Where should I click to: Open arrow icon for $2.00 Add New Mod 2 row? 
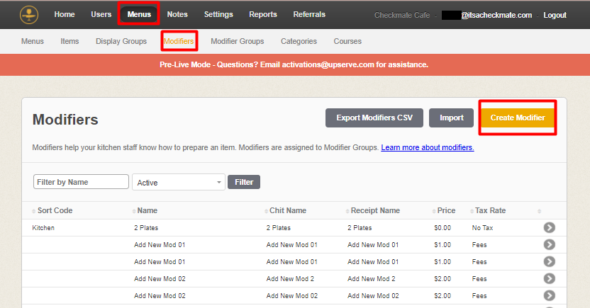coord(549,279)
